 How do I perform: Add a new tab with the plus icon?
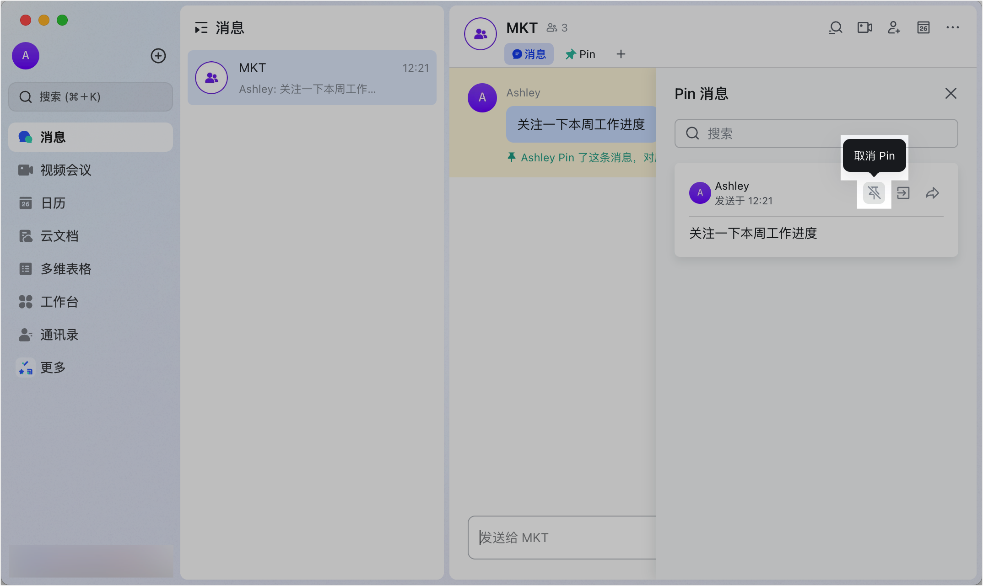coord(621,54)
